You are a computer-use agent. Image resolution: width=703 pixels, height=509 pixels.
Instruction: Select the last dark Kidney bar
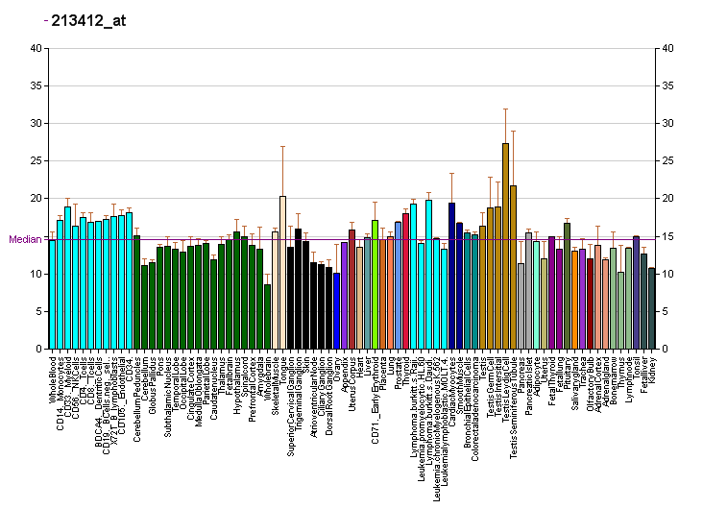(x=651, y=308)
